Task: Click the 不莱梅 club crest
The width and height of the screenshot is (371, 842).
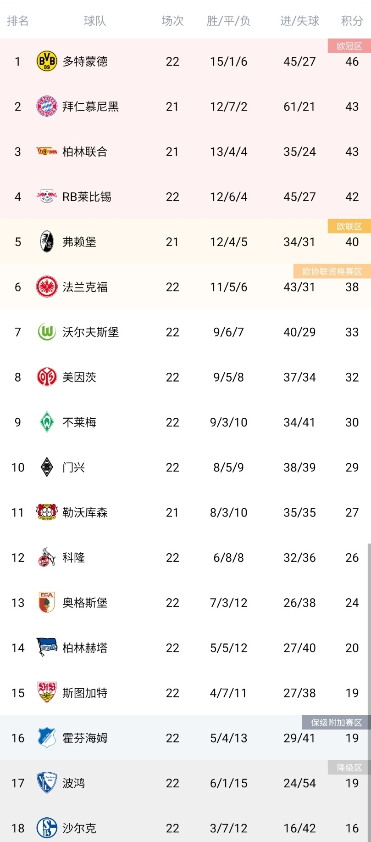Action: (46, 422)
